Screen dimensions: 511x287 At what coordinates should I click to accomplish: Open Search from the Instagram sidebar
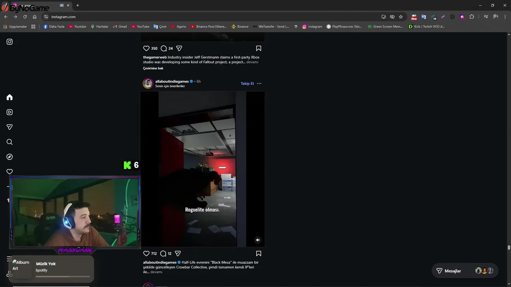point(10,142)
